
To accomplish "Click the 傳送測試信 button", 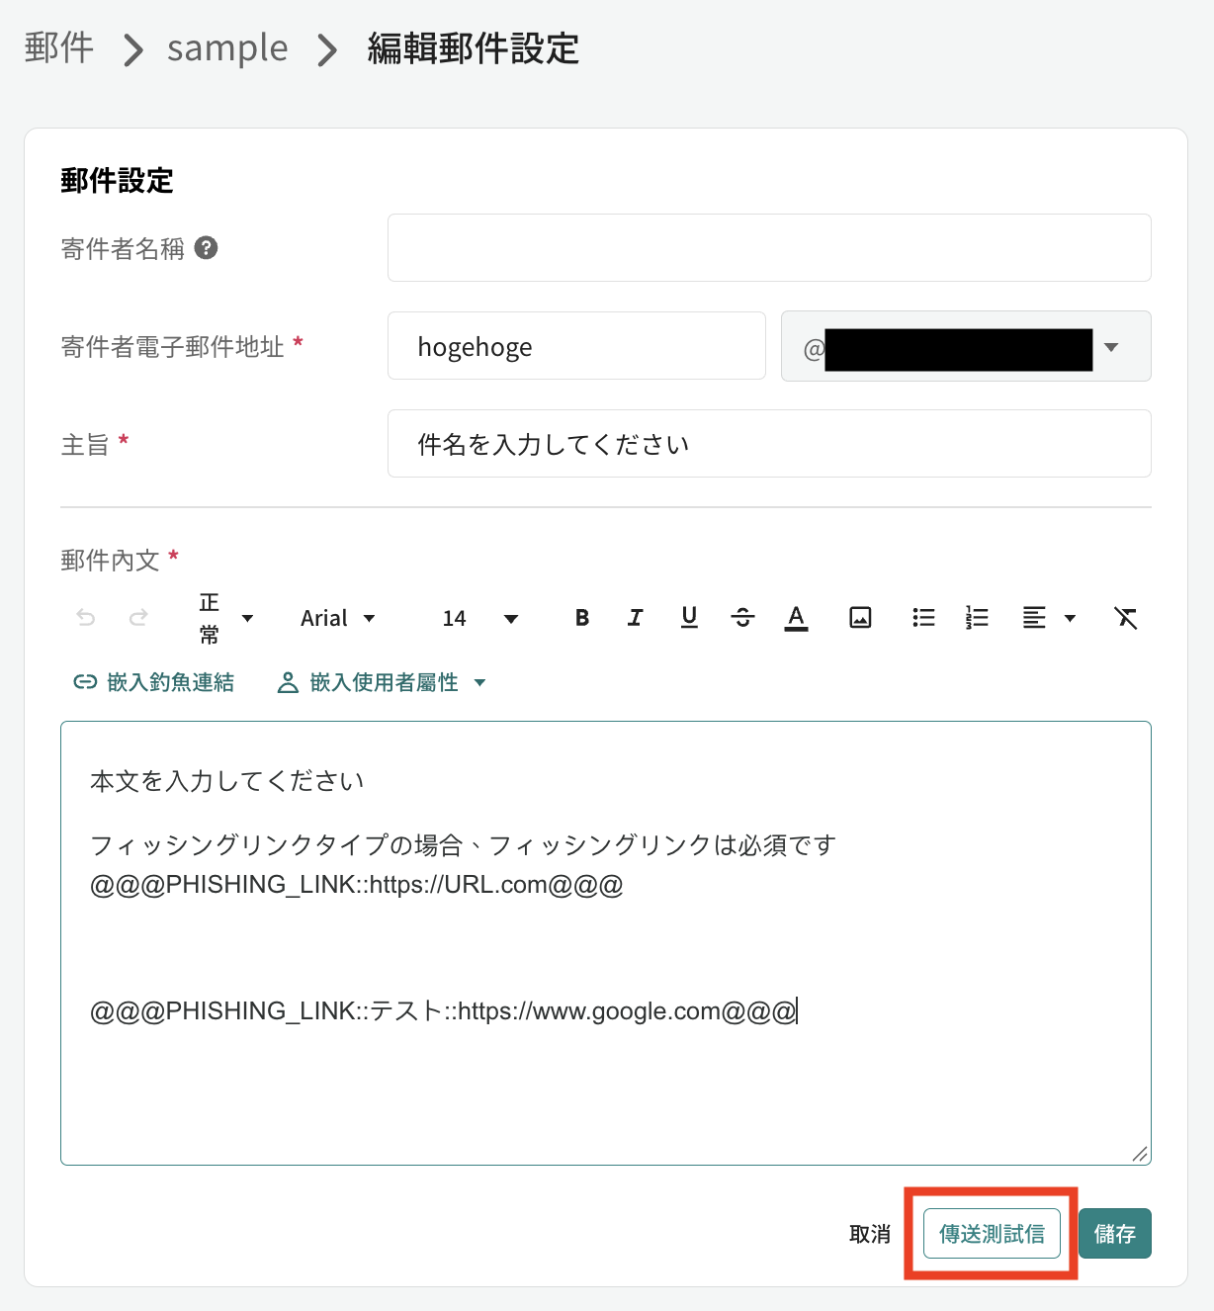I will [992, 1234].
